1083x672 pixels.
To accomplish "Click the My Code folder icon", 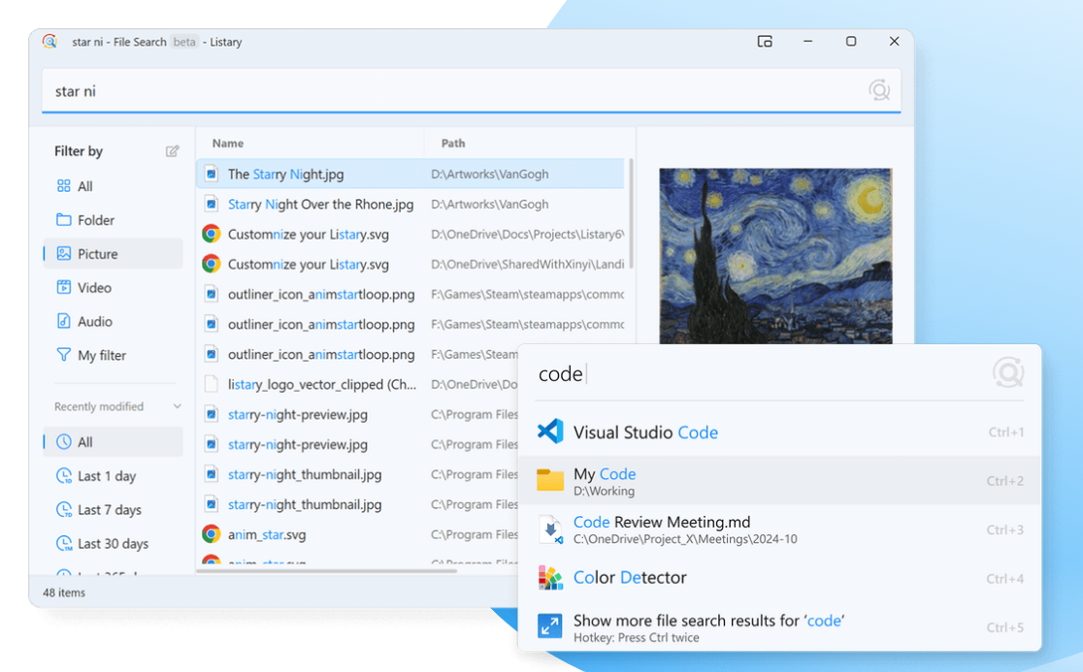I will pos(550,481).
